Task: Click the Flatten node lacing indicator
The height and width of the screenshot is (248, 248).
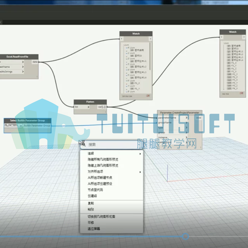Action: click(105, 112)
